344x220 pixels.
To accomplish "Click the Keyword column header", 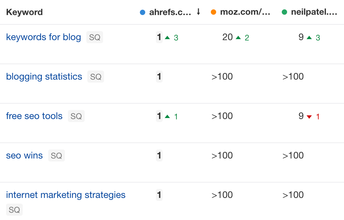I will 24,12.
